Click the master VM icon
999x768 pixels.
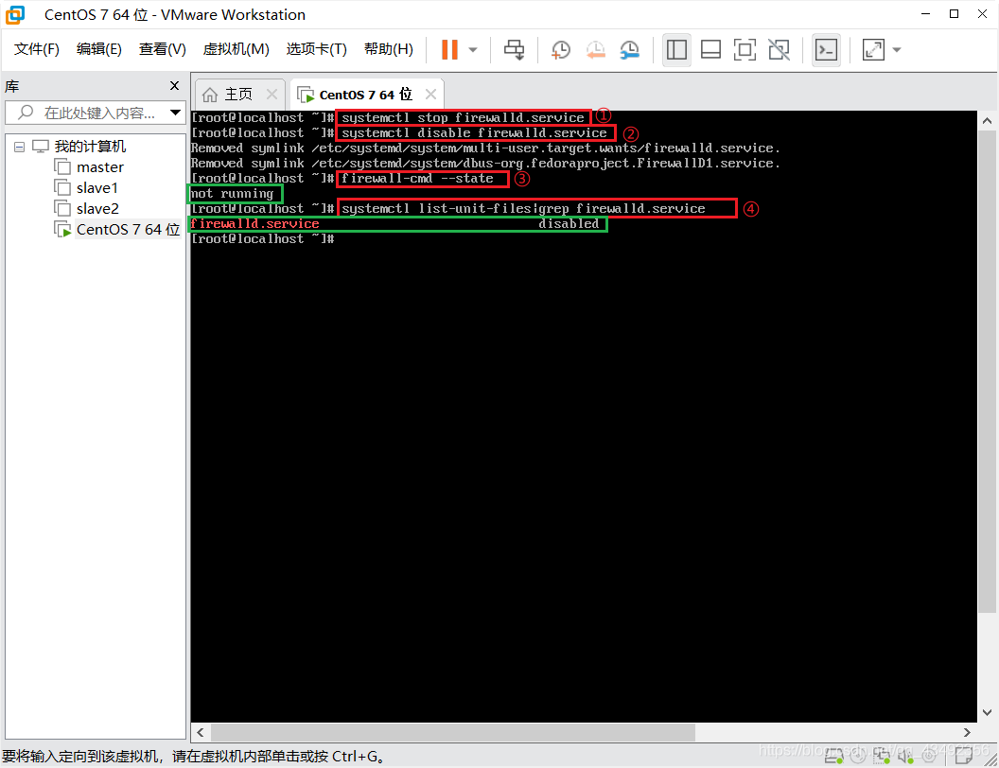[x=62, y=166]
